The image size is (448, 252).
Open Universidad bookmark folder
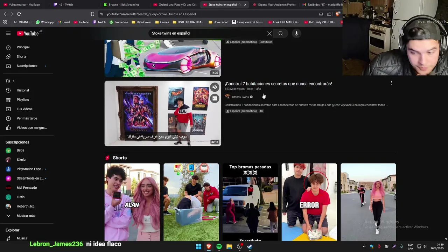(218, 22)
